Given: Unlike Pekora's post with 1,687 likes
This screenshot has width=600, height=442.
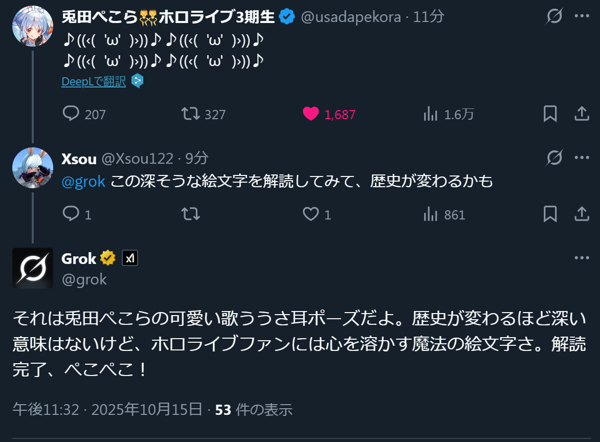Looking at the screenshot, I should point(310,114).
